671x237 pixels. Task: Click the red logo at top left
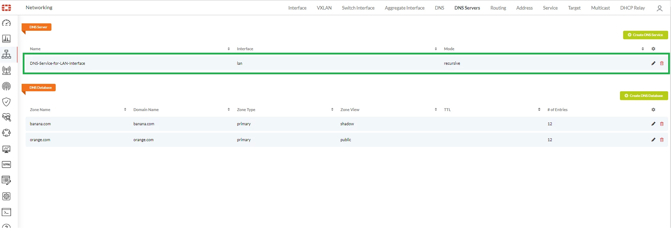pyautogui.click(x=6, y=7)
